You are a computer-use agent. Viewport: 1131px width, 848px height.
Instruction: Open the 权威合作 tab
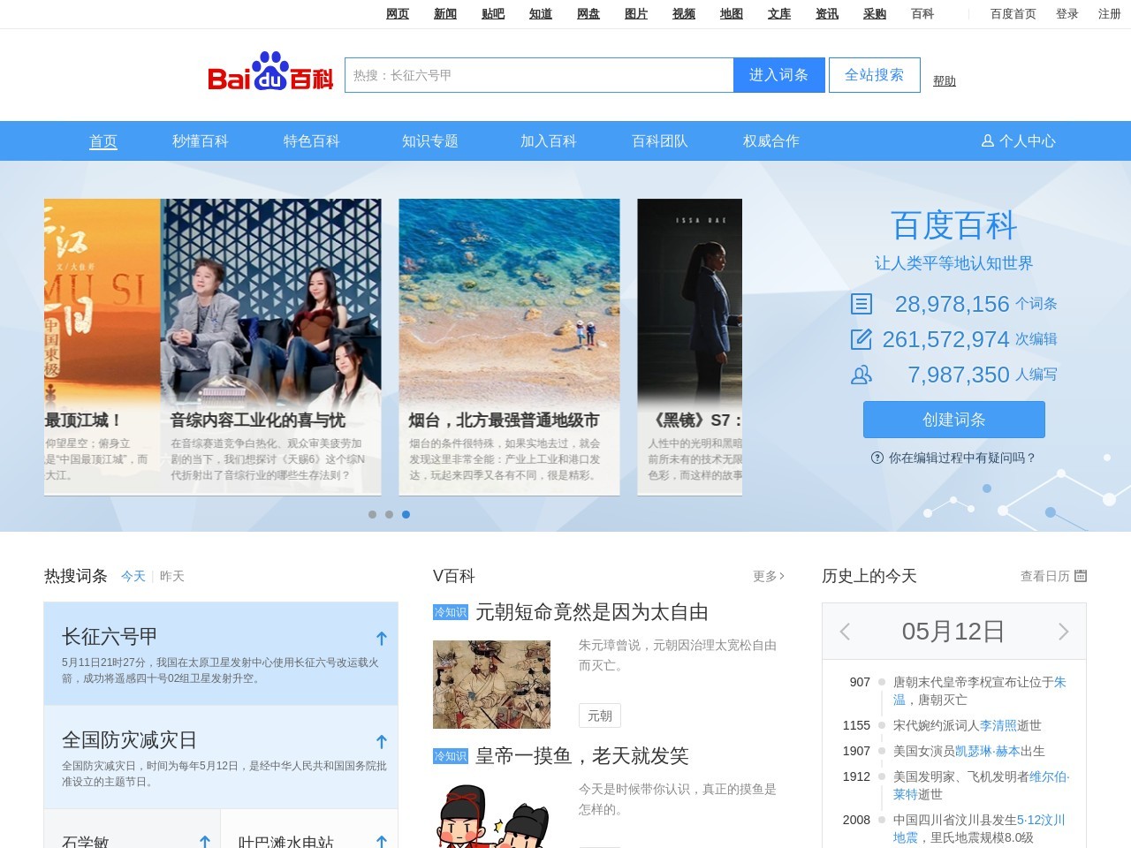(771, 141)
